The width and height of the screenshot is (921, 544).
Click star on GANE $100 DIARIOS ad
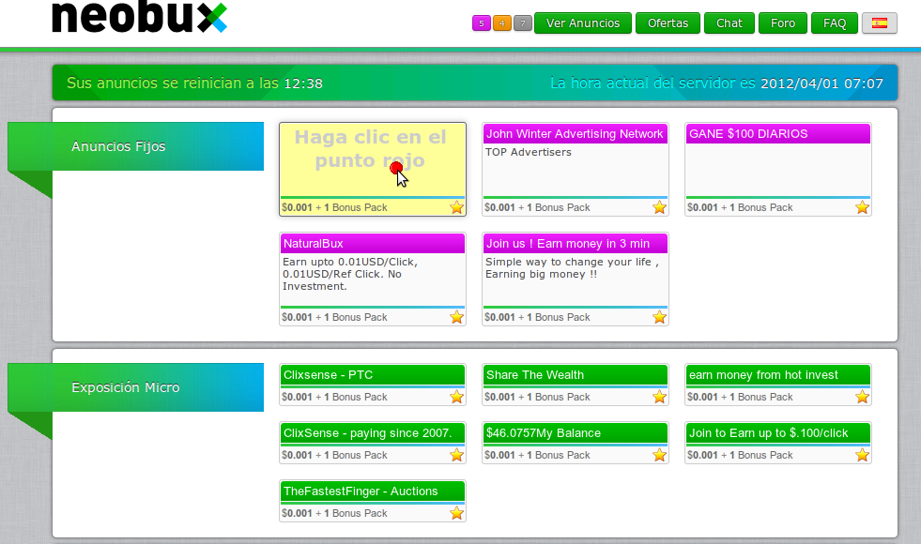click(862, 207)
